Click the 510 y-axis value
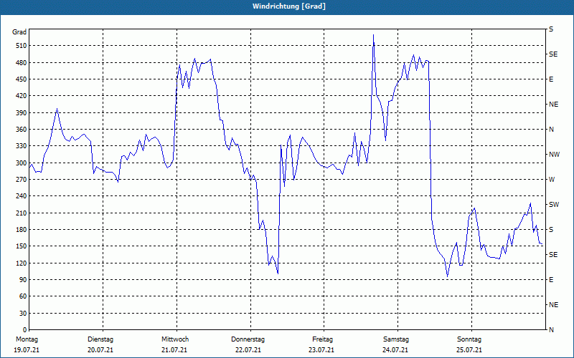 22,46
